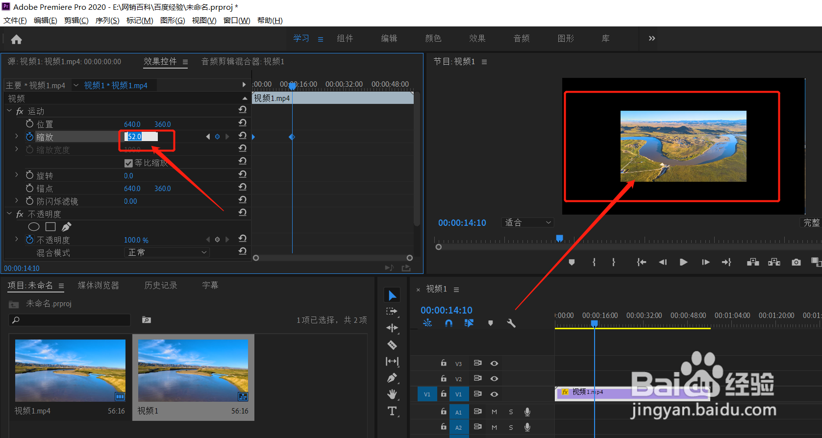Viewport: 822px width, 438px height.
Task: Select the Selection tool arrow
Action: 392,295
